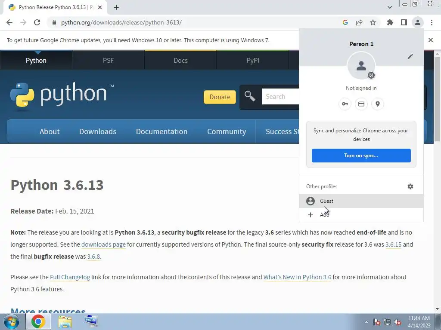
Task: Open payment methods card icon
Action: [x=361, y=104]
